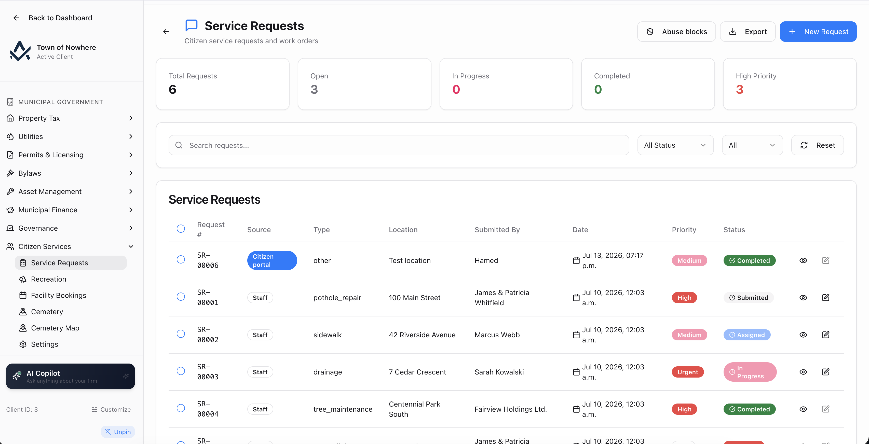View details of request SR-00002
The width and height of the screenshot is (869, 444).
coord(803,335)
